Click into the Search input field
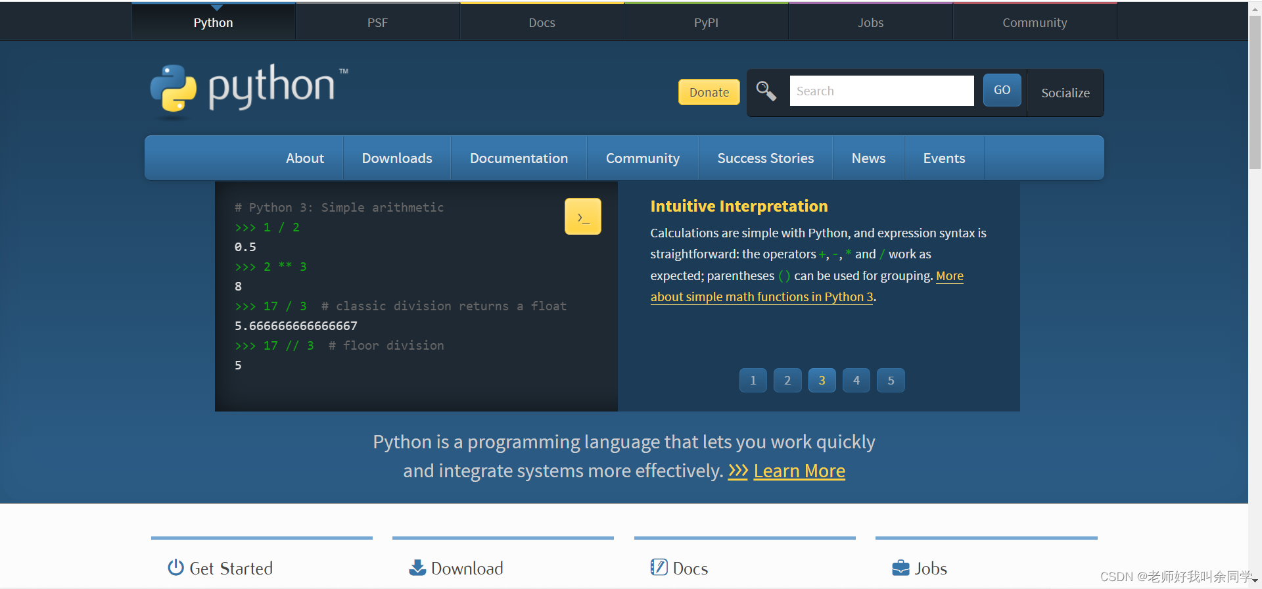This screenshot has height=589, width=1262. [881, 91]
